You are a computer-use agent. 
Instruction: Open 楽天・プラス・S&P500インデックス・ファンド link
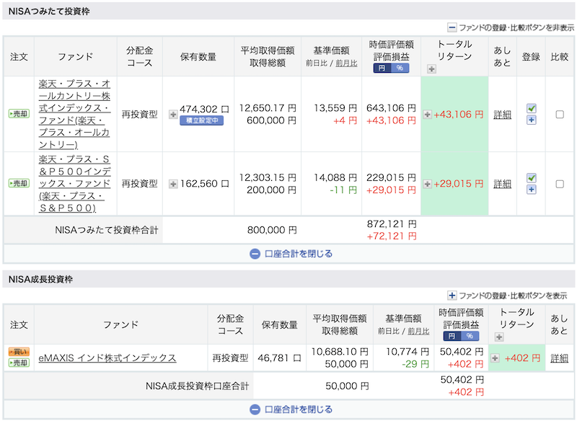[75, 184]
